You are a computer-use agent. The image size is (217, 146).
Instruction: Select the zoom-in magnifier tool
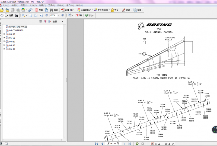tap(23, 15)
